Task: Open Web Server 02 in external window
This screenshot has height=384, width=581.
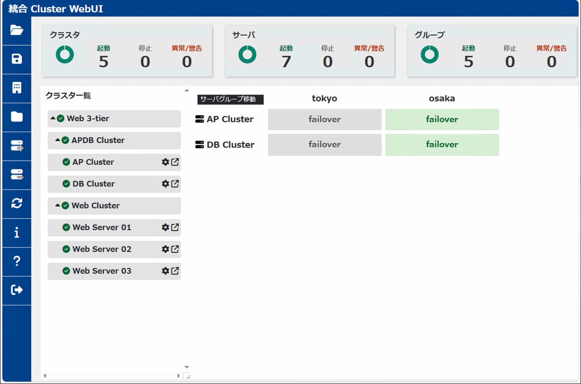Action: (x=175, y=249)
